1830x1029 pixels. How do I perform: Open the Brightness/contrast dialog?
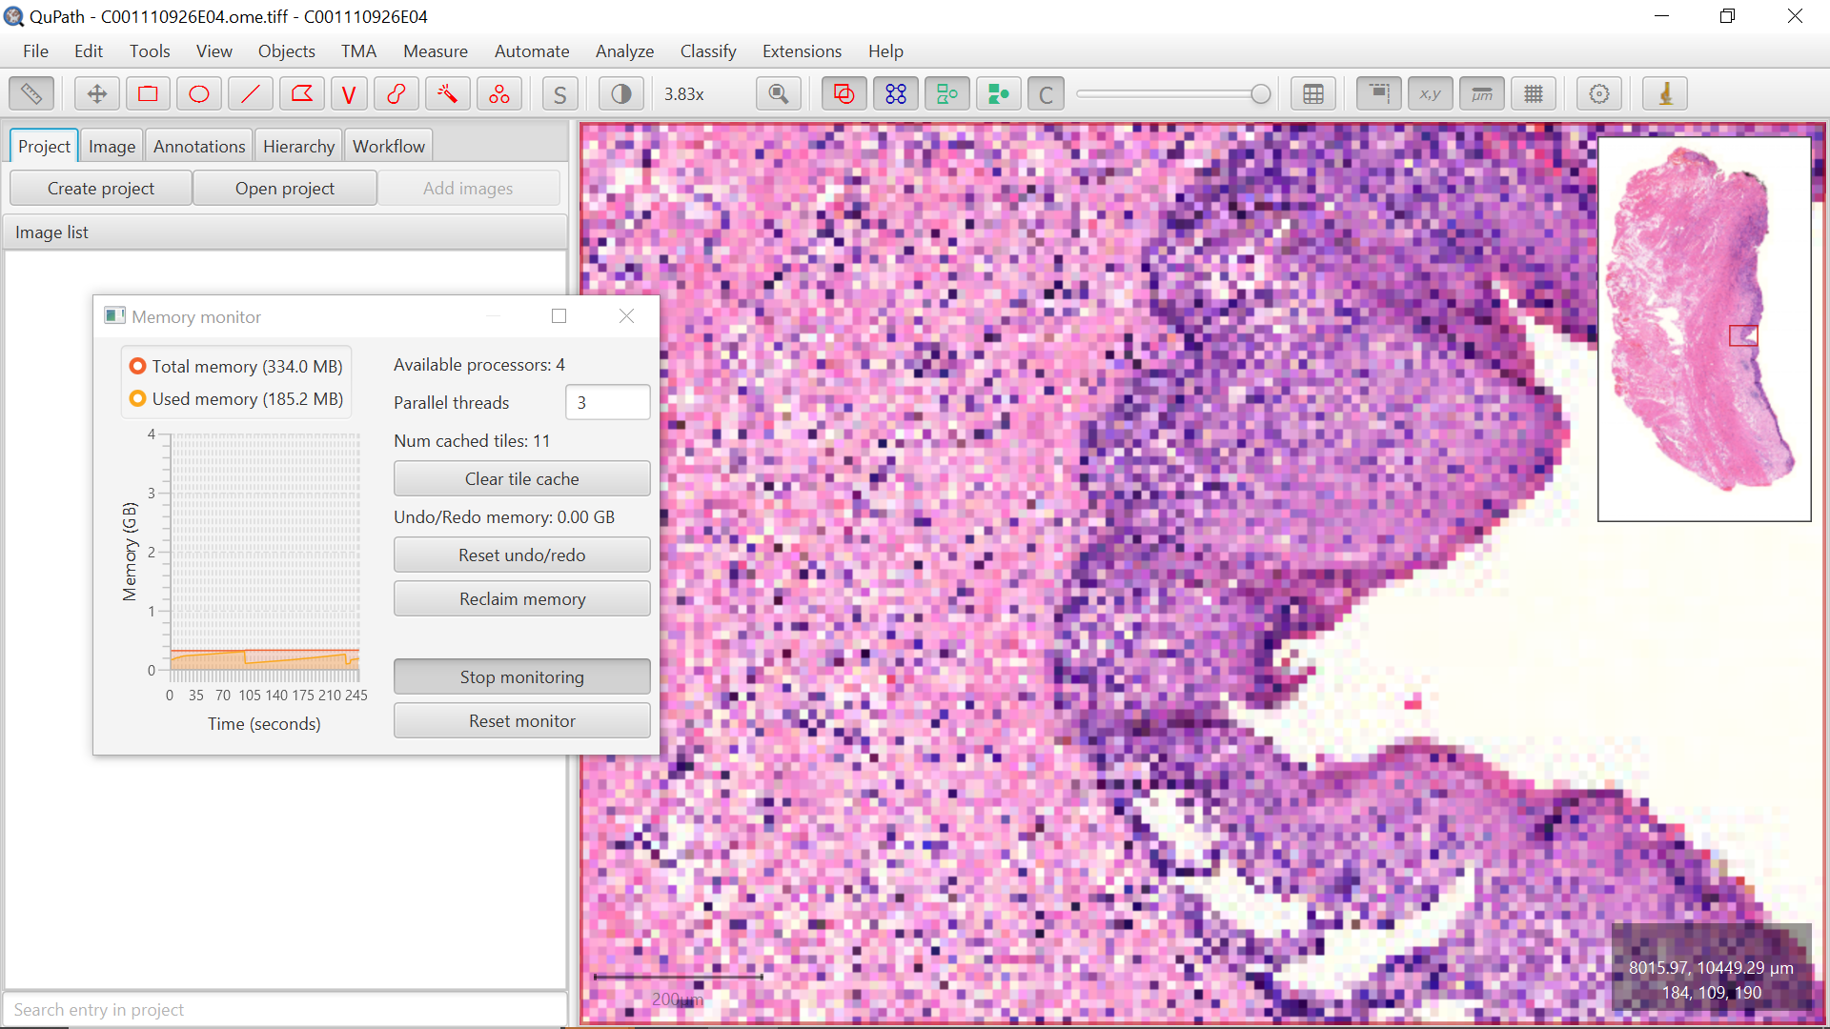(620, 93)
